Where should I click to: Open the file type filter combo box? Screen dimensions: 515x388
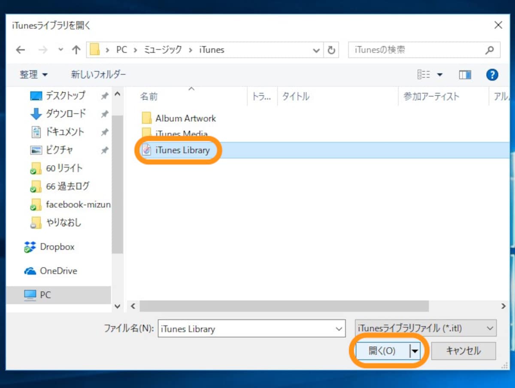point(426,328)
